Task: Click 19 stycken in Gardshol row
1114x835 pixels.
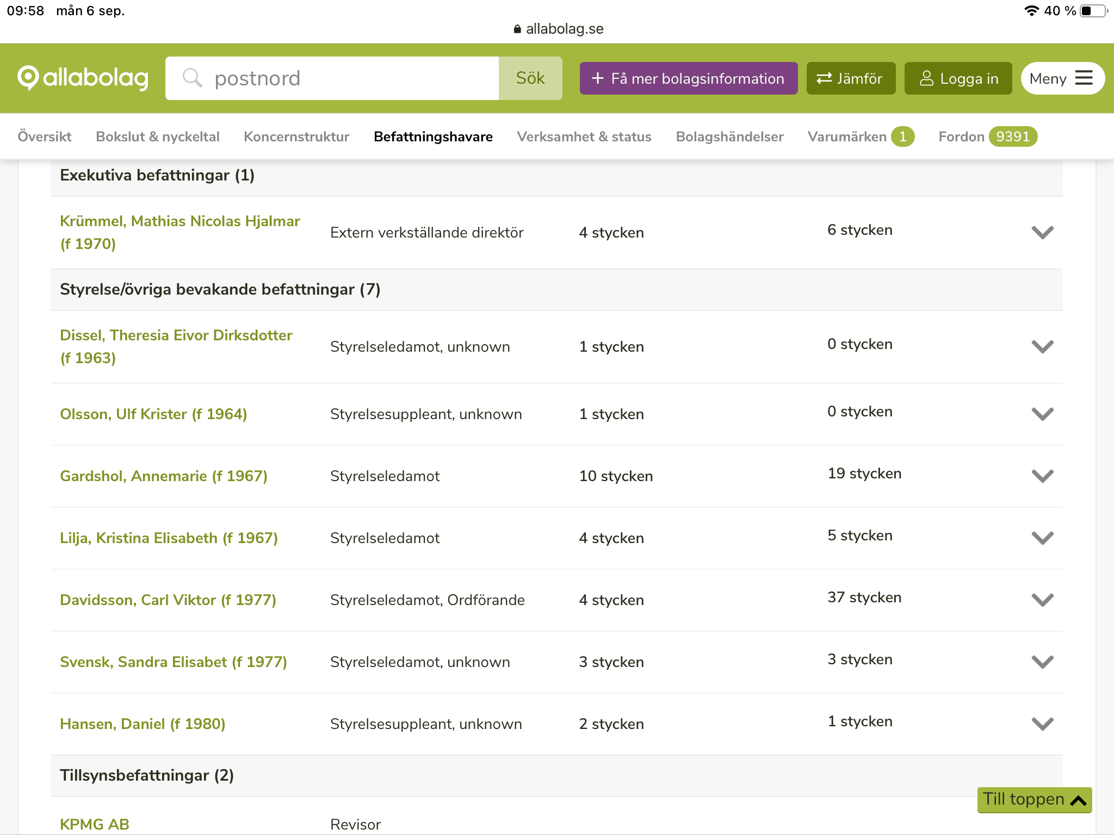Action: tap(864, 473)
